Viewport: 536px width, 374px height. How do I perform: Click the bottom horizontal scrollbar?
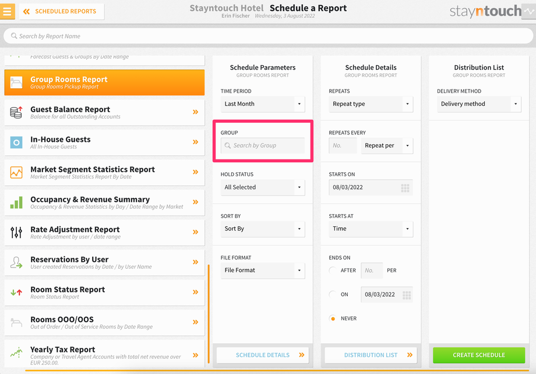[x=277, y=371]
